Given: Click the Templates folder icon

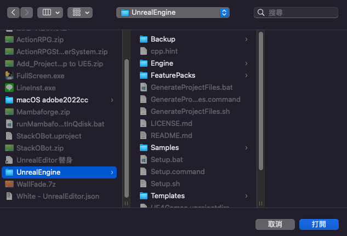Looking at the screenshot, I should (x=144, y=196).
